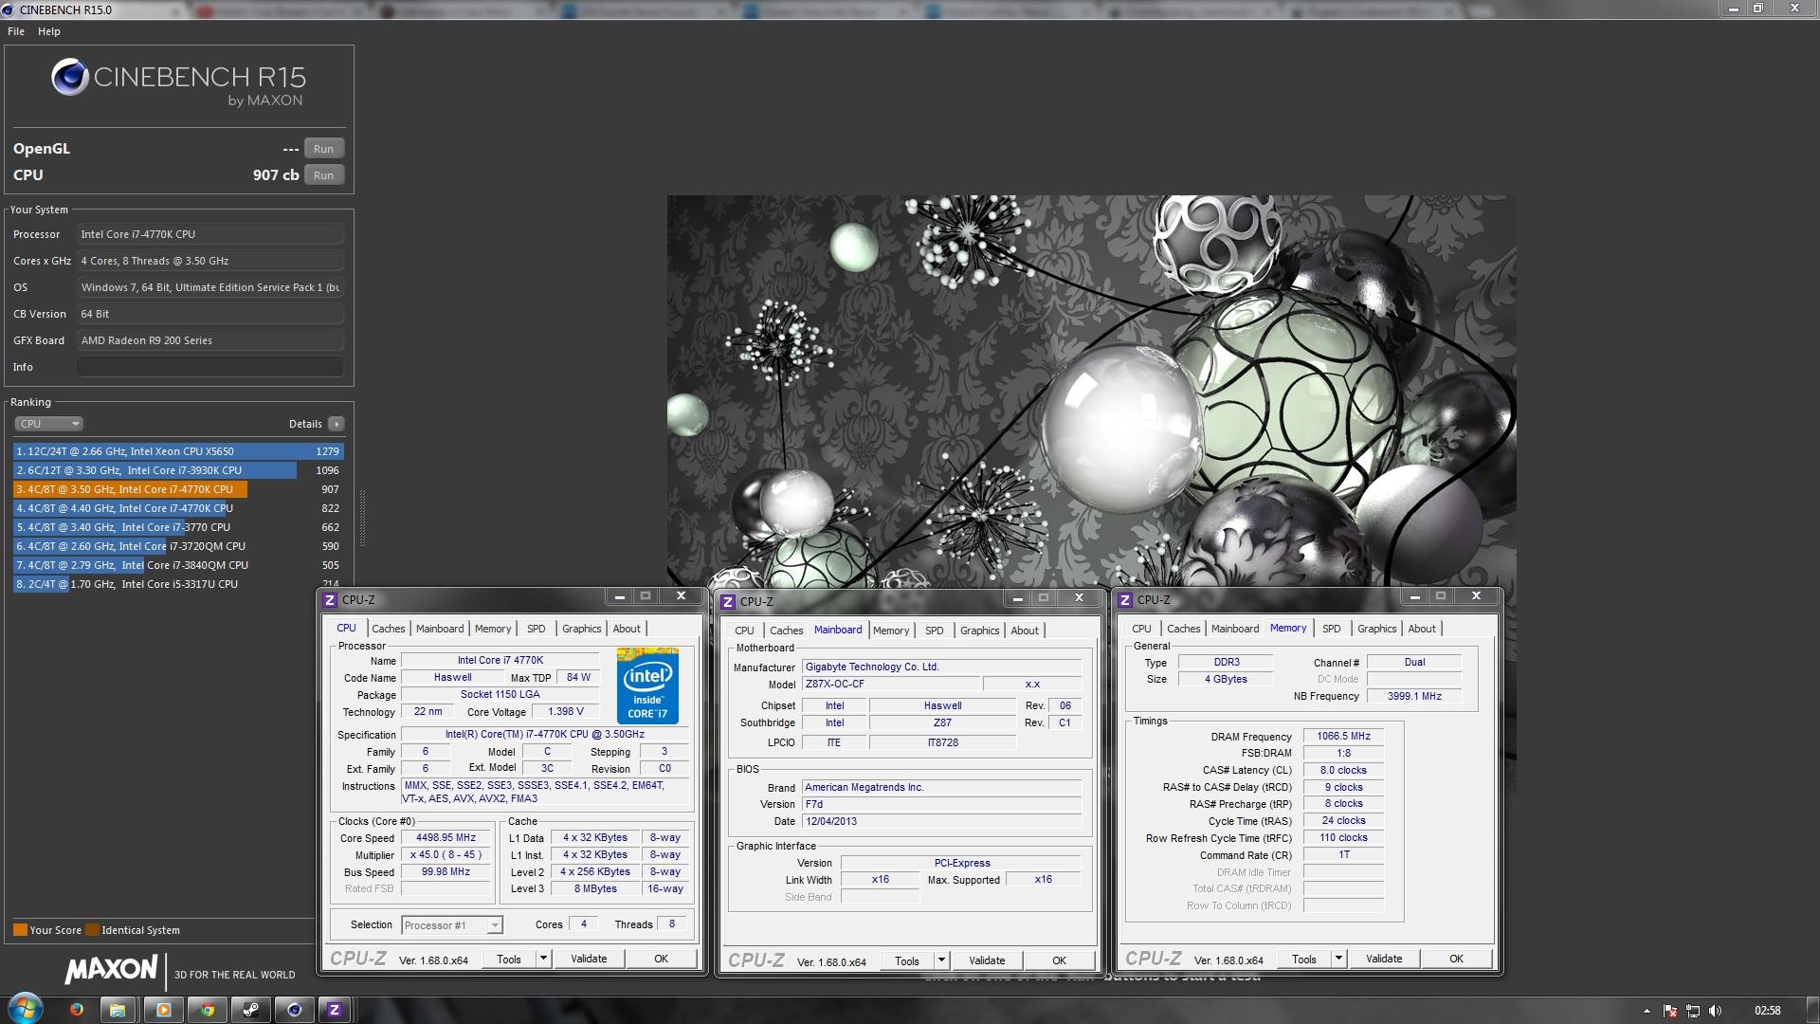
Task: Select Memory tab in the Mainboard CPU-Z window
Action: 891,631
